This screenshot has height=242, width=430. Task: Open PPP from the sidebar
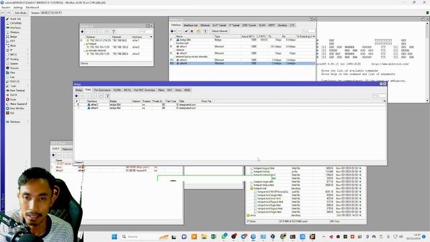[x=12, y=41]
